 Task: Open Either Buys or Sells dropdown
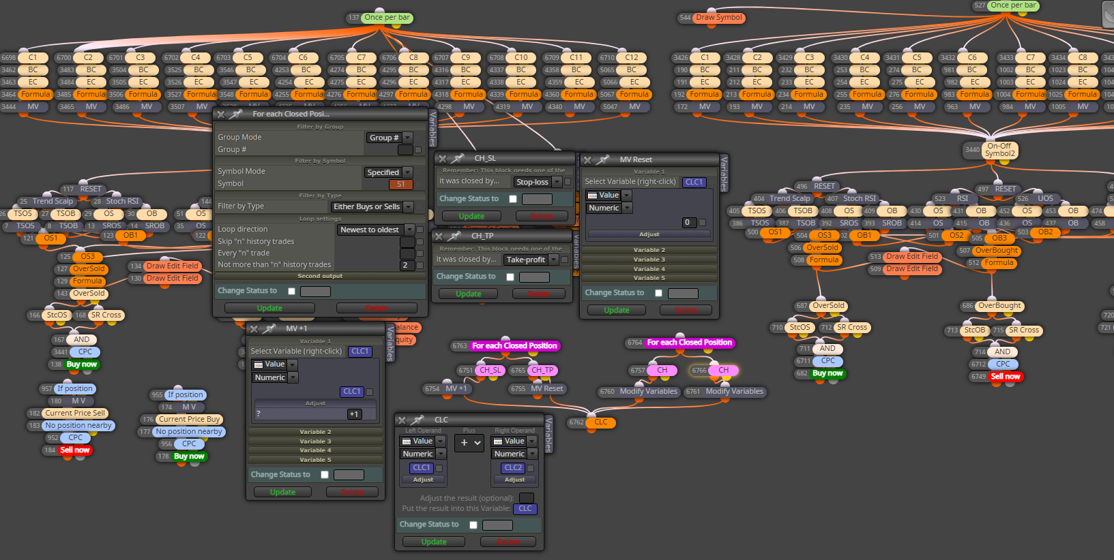coord(372,206)
